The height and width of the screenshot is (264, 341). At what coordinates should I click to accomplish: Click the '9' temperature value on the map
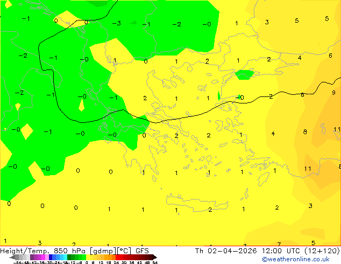[x=333, y=93]
